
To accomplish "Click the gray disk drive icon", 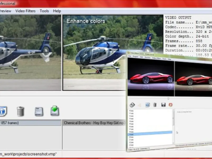I will coord(39,112).
